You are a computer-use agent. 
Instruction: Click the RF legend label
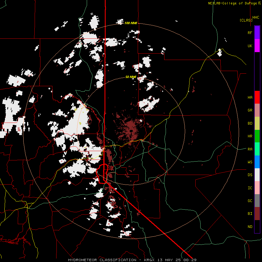(x=250, y=33)
